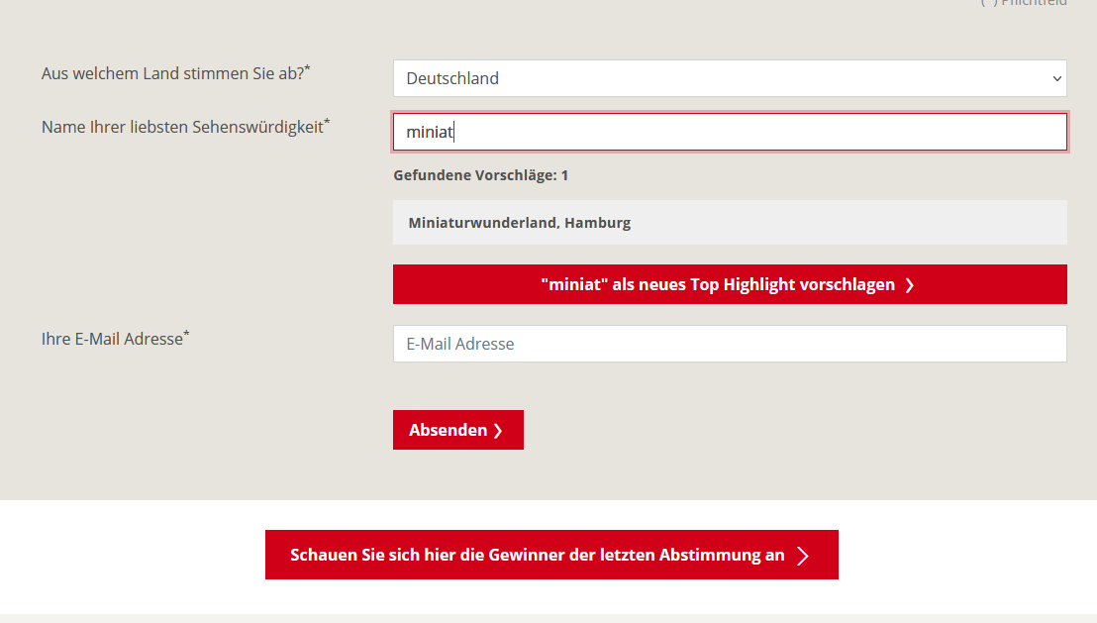Focus the attraction field containing "miniat"
This screenshot has width=1097, height=623.
pyautogui.click(x=730, y=132)
